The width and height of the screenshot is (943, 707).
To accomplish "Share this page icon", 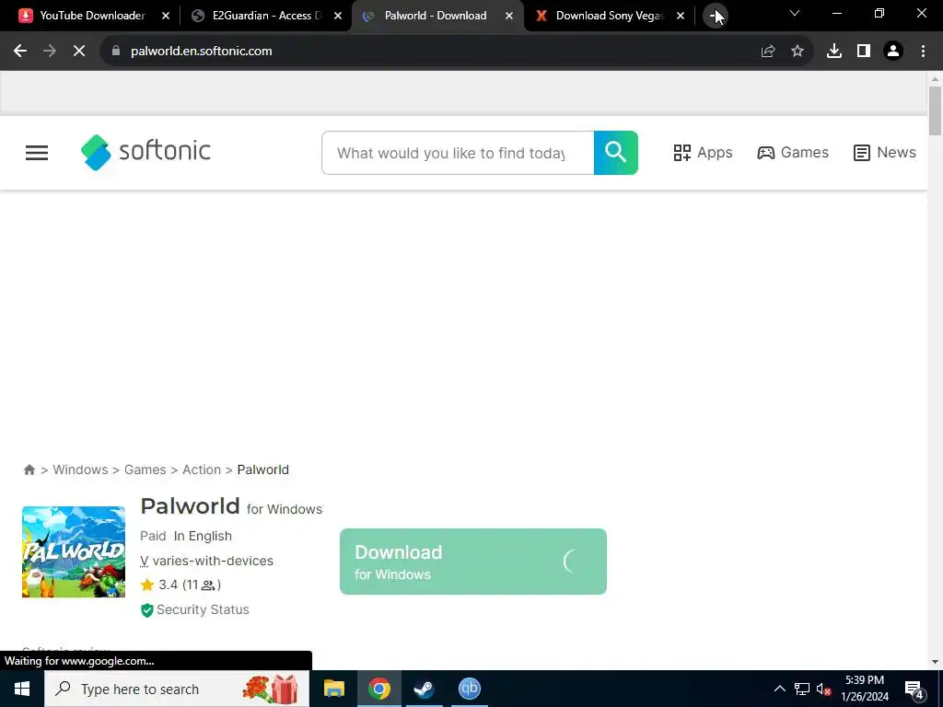I will 768,52.
